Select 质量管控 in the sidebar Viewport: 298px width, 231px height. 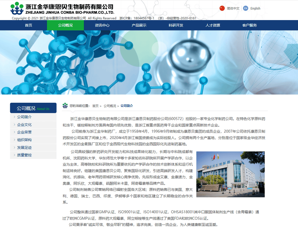33,155
